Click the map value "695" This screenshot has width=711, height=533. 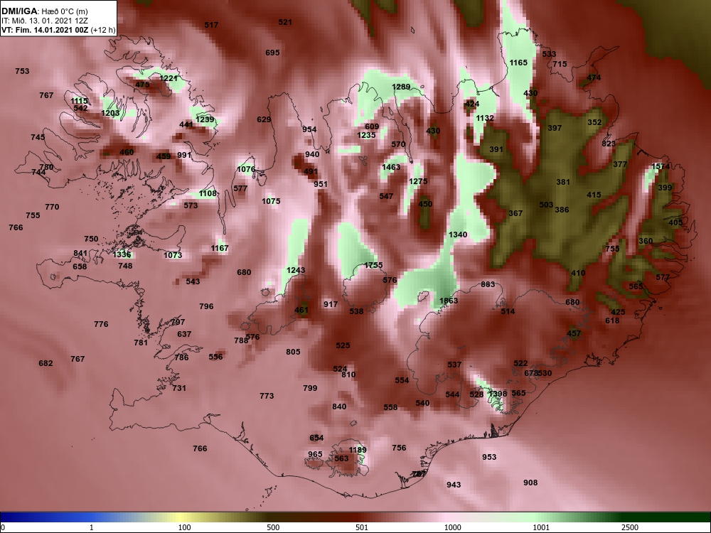(x=272, y=53)
